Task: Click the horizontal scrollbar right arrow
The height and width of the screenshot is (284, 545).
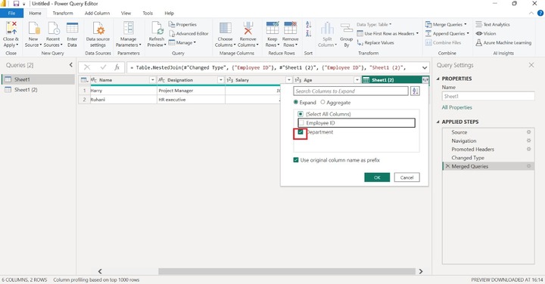Action: [421, 271]
